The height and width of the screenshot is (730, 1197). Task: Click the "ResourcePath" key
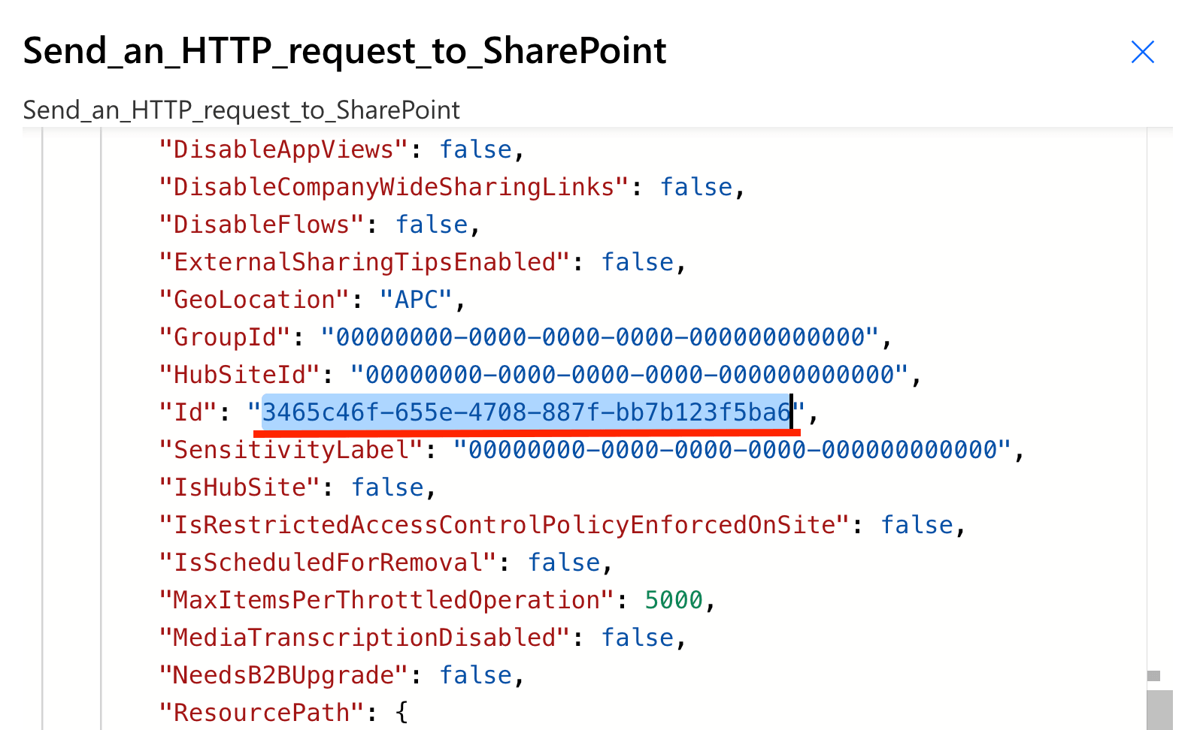click(x=262, y=713)
